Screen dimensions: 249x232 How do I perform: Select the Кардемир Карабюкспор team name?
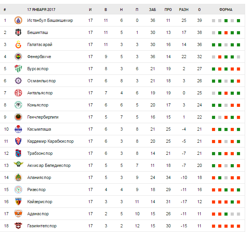coord(50,141)
